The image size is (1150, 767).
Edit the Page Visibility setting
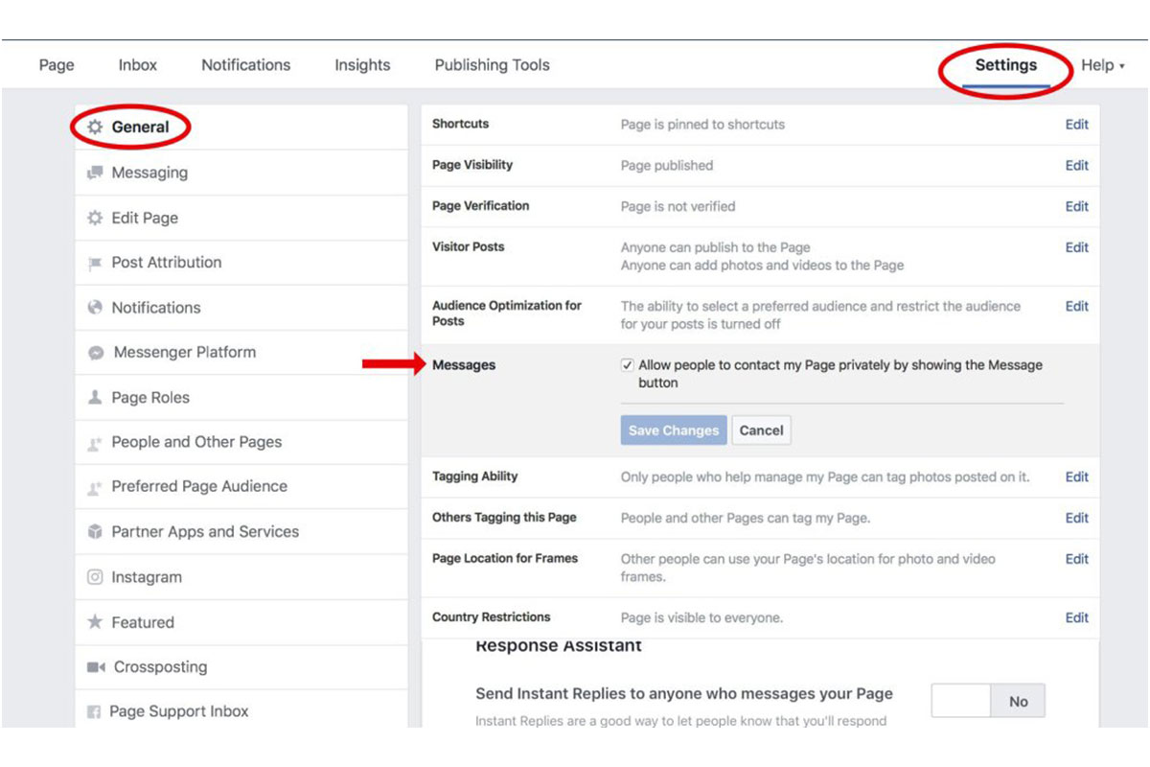[1076, 166]
